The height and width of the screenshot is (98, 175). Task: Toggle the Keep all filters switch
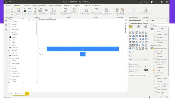pyautogui.click(x=146, y=70)
